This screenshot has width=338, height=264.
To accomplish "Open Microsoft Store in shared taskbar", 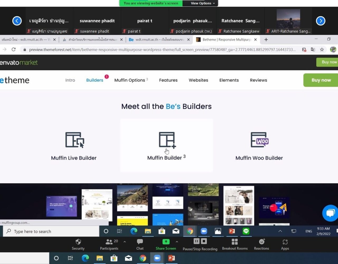I will point(162,231).
